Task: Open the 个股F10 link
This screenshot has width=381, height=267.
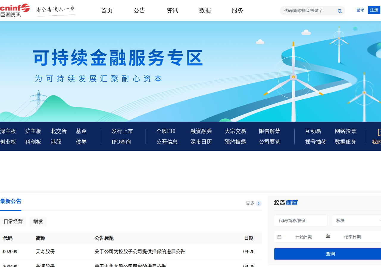Action: 166,131
